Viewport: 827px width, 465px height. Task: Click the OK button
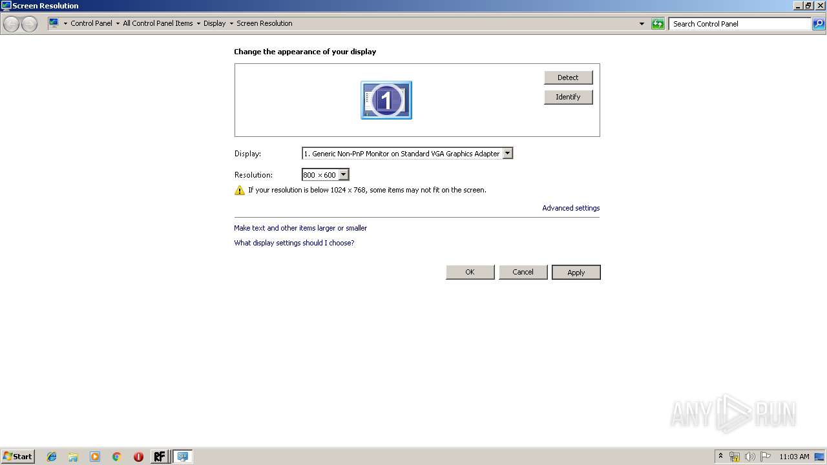pos(470,272)
